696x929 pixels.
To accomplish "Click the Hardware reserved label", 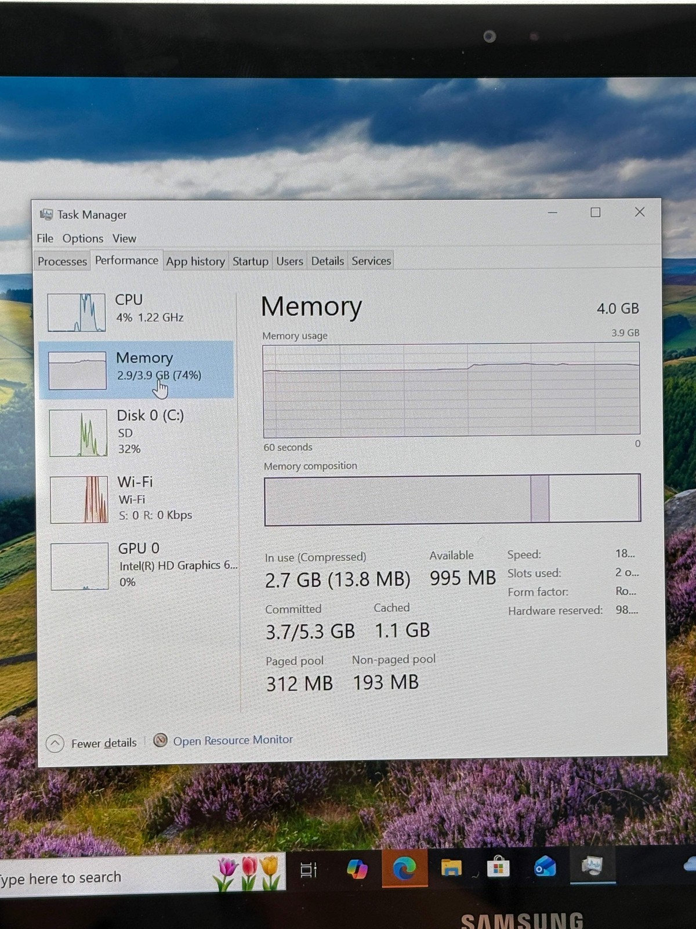I will pyautogui.click(x=555, y=611).
